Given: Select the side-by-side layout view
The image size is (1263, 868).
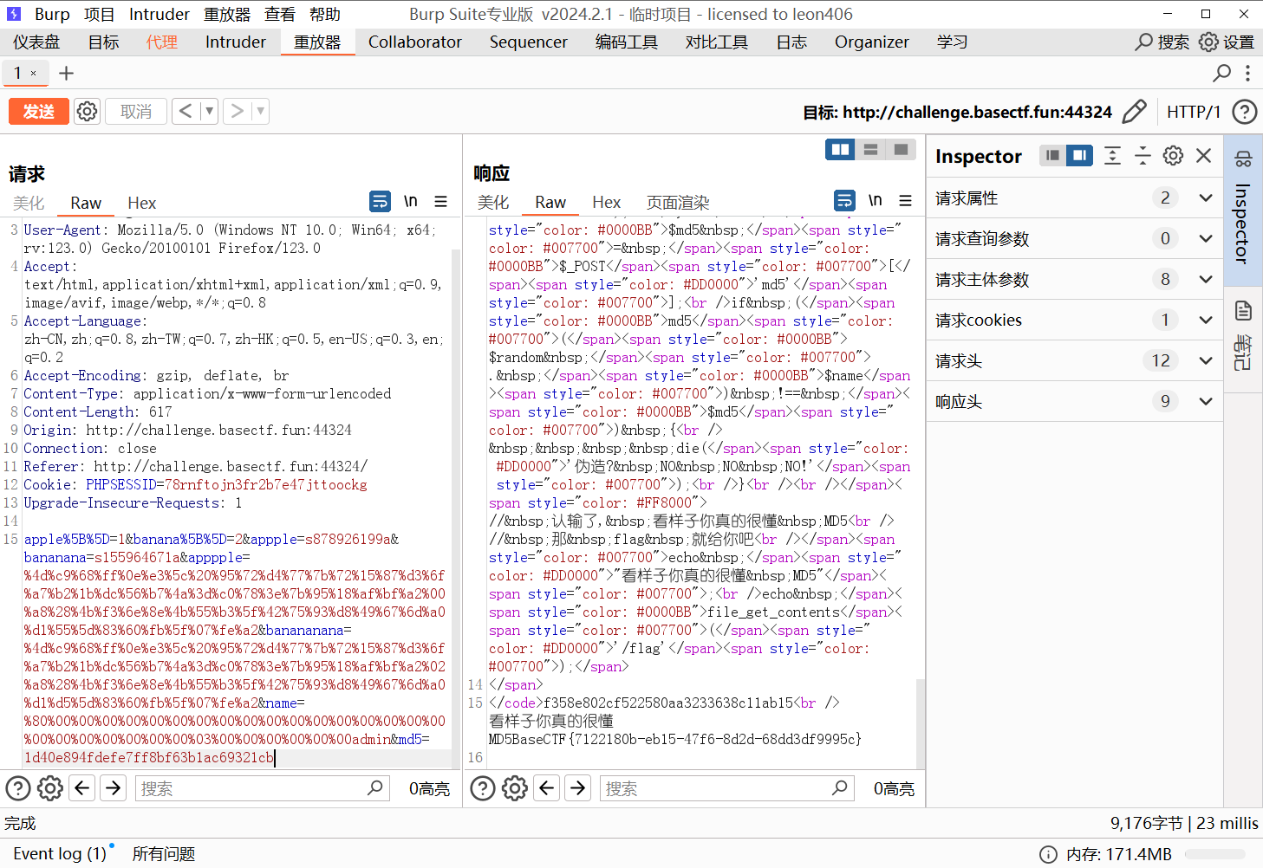Looking at the screenshot, I should pos(840,149).
